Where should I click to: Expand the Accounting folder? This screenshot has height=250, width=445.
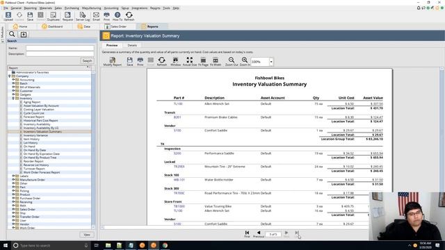13,80
